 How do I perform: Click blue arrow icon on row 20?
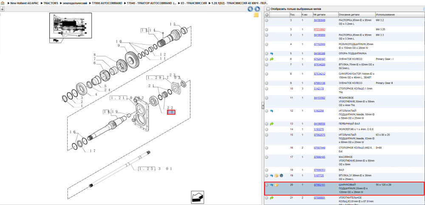(x=272, y=185)
